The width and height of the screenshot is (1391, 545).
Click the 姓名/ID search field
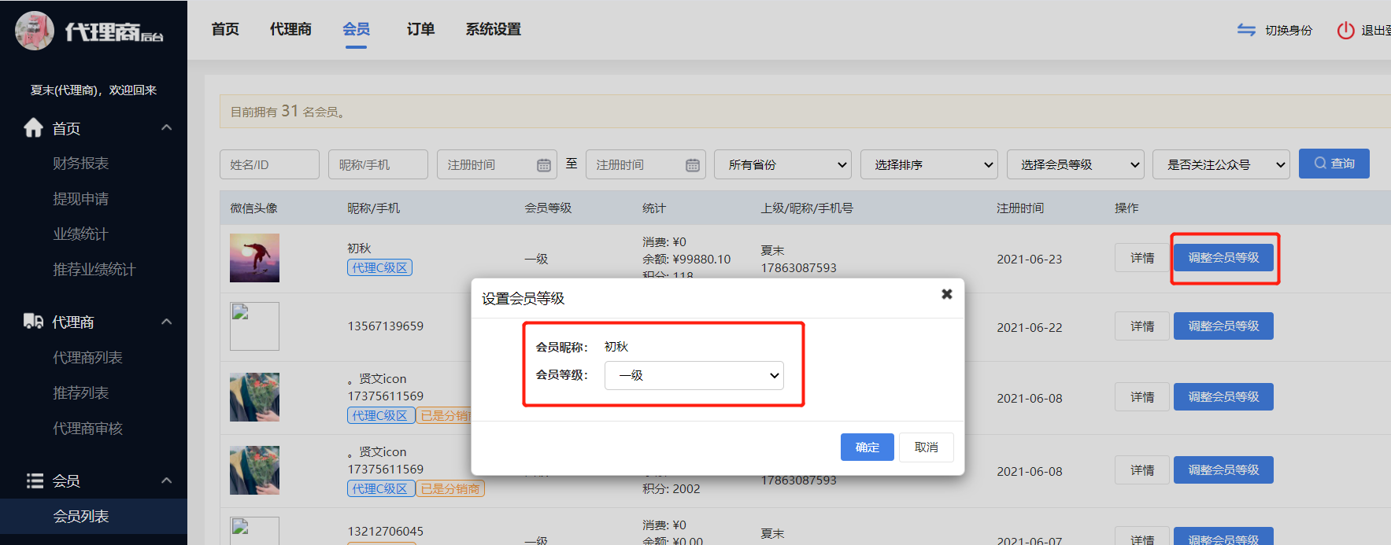coord(269,165)
